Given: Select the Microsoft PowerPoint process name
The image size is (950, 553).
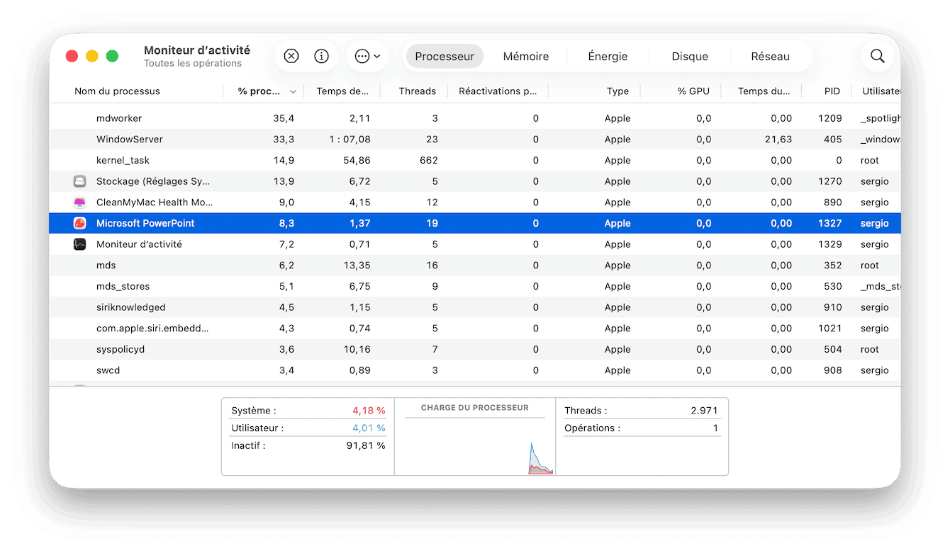Looking at the screenshot, I should point(145,223).
